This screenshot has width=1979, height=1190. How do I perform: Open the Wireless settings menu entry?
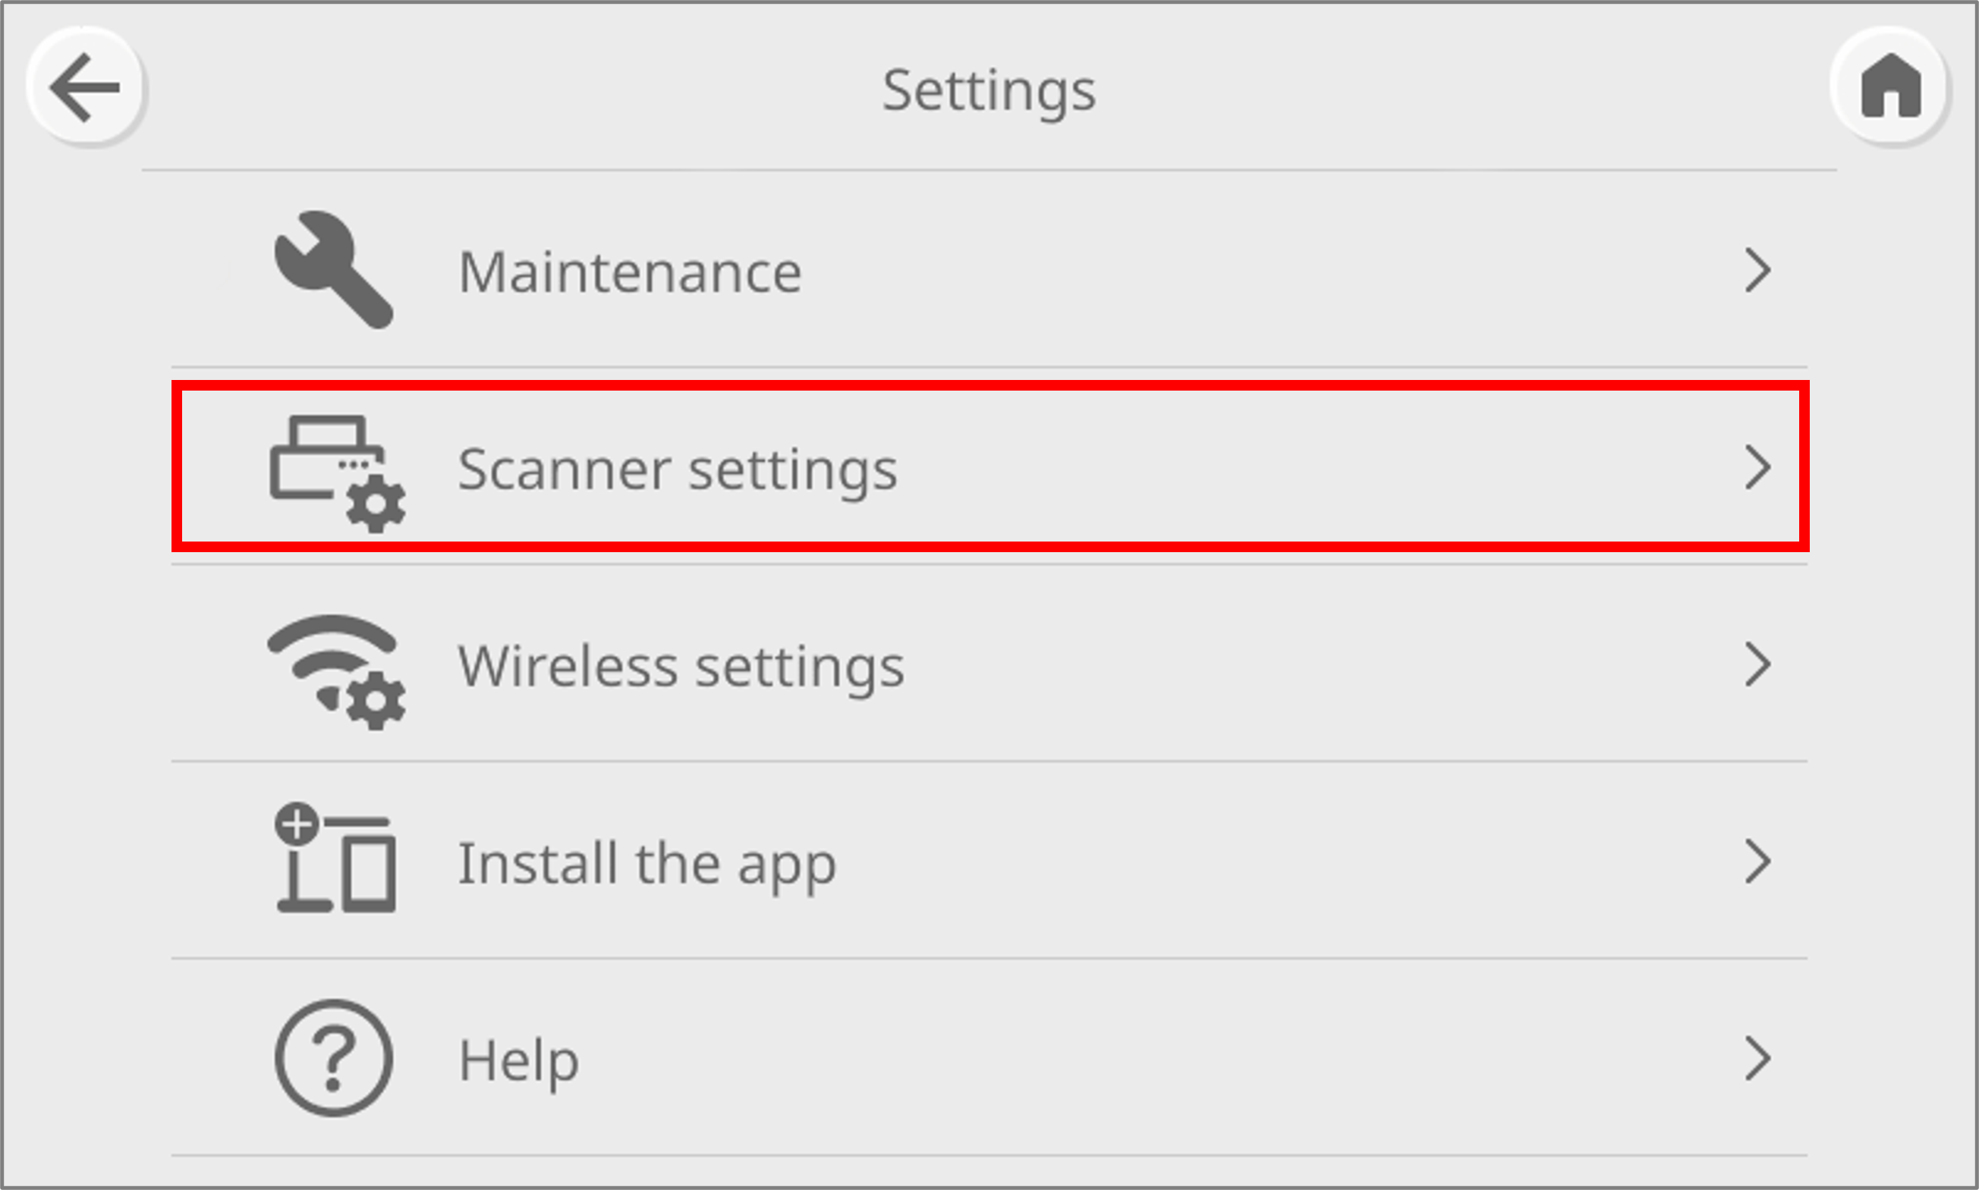[x=680, y=667]
